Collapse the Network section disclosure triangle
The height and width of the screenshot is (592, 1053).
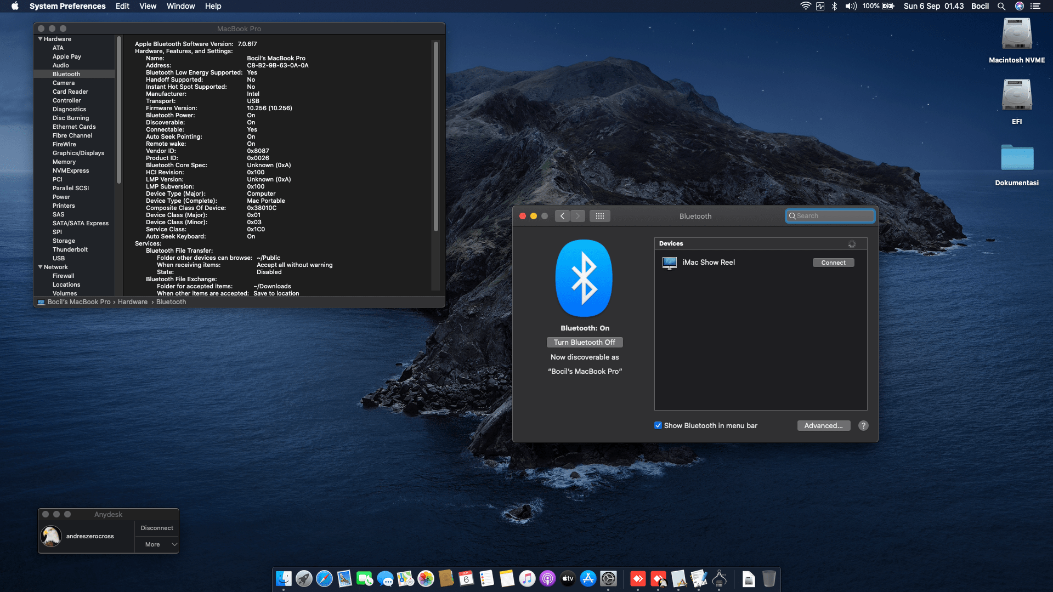pyautogui.click(x=40, y=267)
